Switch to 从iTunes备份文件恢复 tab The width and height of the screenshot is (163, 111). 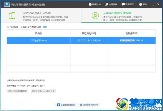[122, 16]
